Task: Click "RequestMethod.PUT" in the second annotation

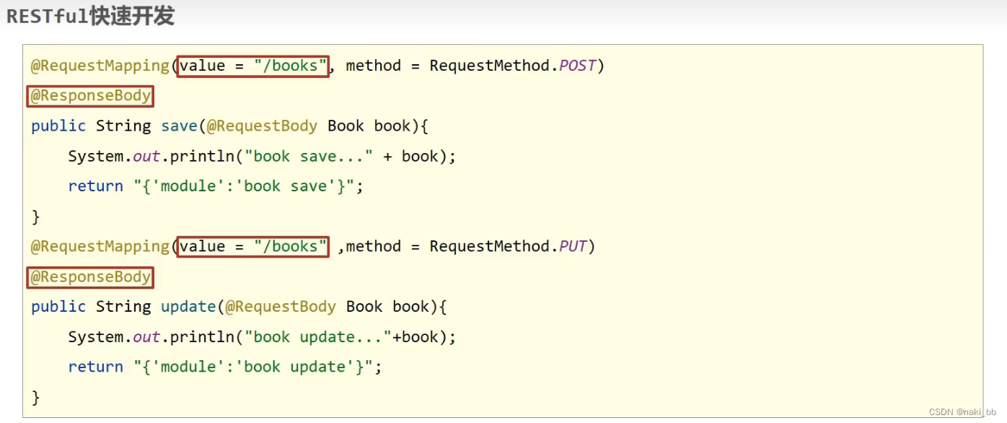Action: click(x=508, y=246)
